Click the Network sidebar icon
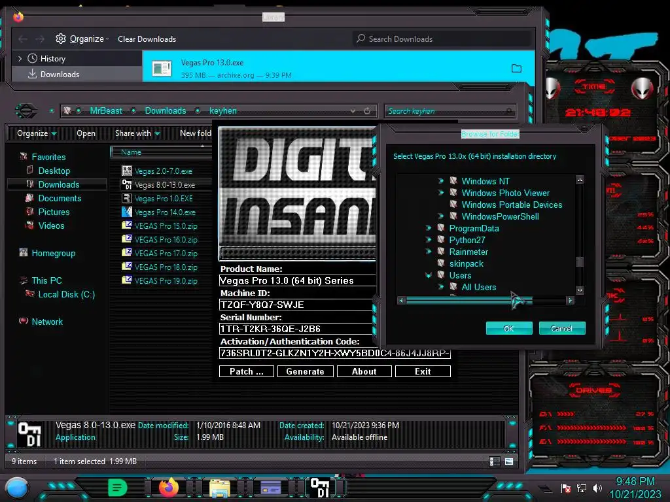Screen dimensions: 670x502 pos(24,321)
